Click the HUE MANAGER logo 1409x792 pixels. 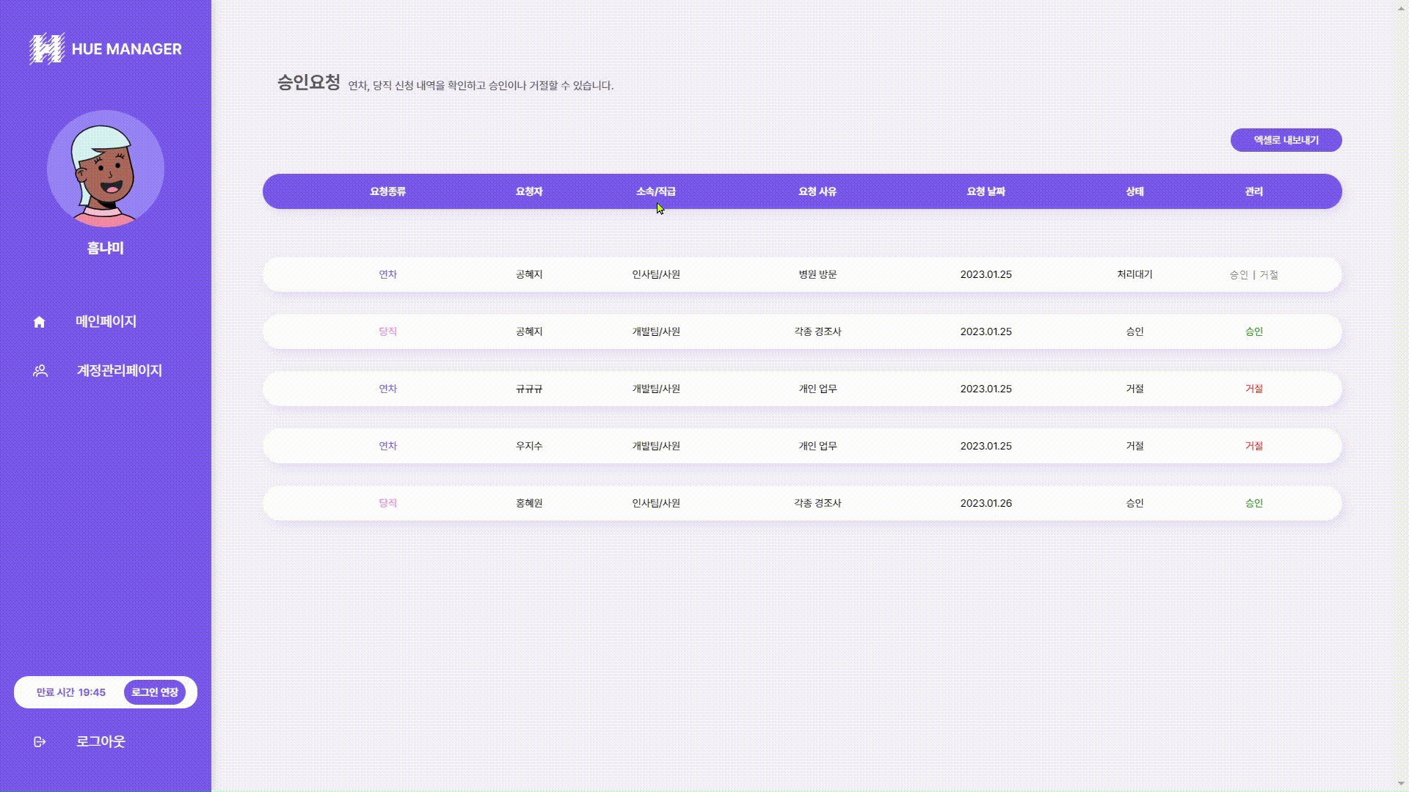105,49
